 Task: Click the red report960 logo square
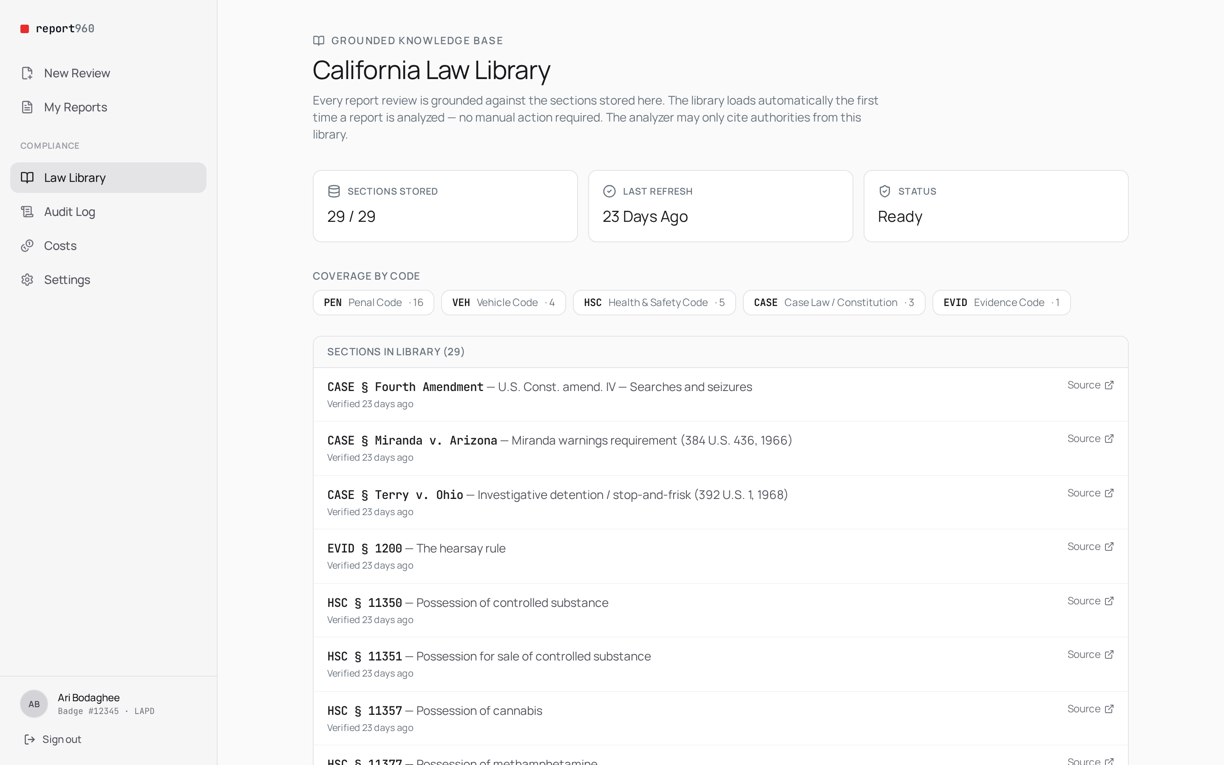24,29
